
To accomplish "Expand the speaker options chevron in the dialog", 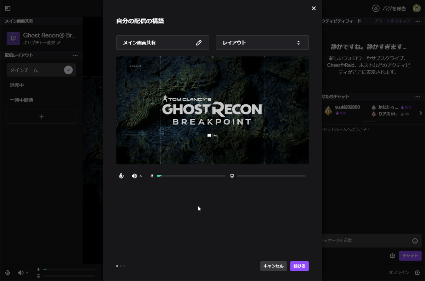I will coord(141,176).
